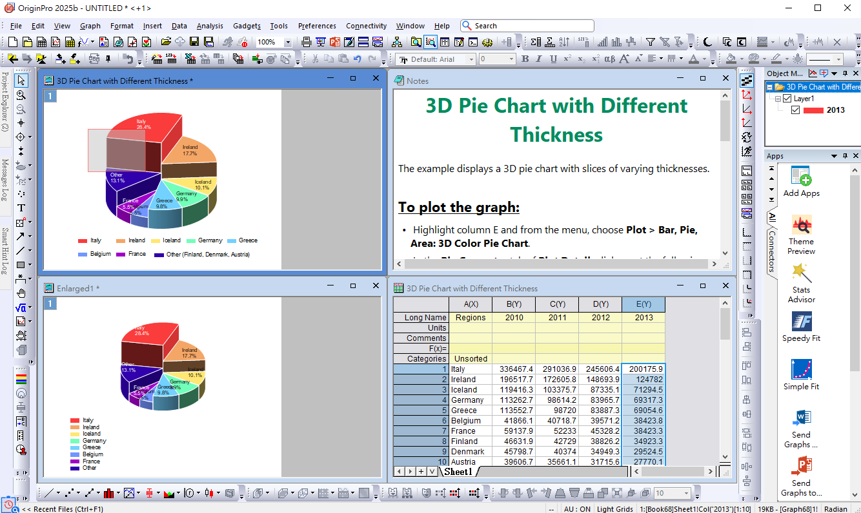Click the Italic formatting button
The image size is (861, 513).
tap(539, 59)
